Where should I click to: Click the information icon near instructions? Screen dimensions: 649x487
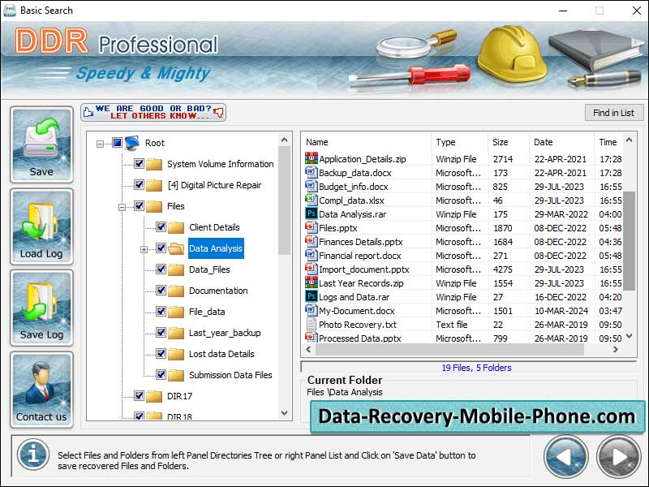click(32, 455)
